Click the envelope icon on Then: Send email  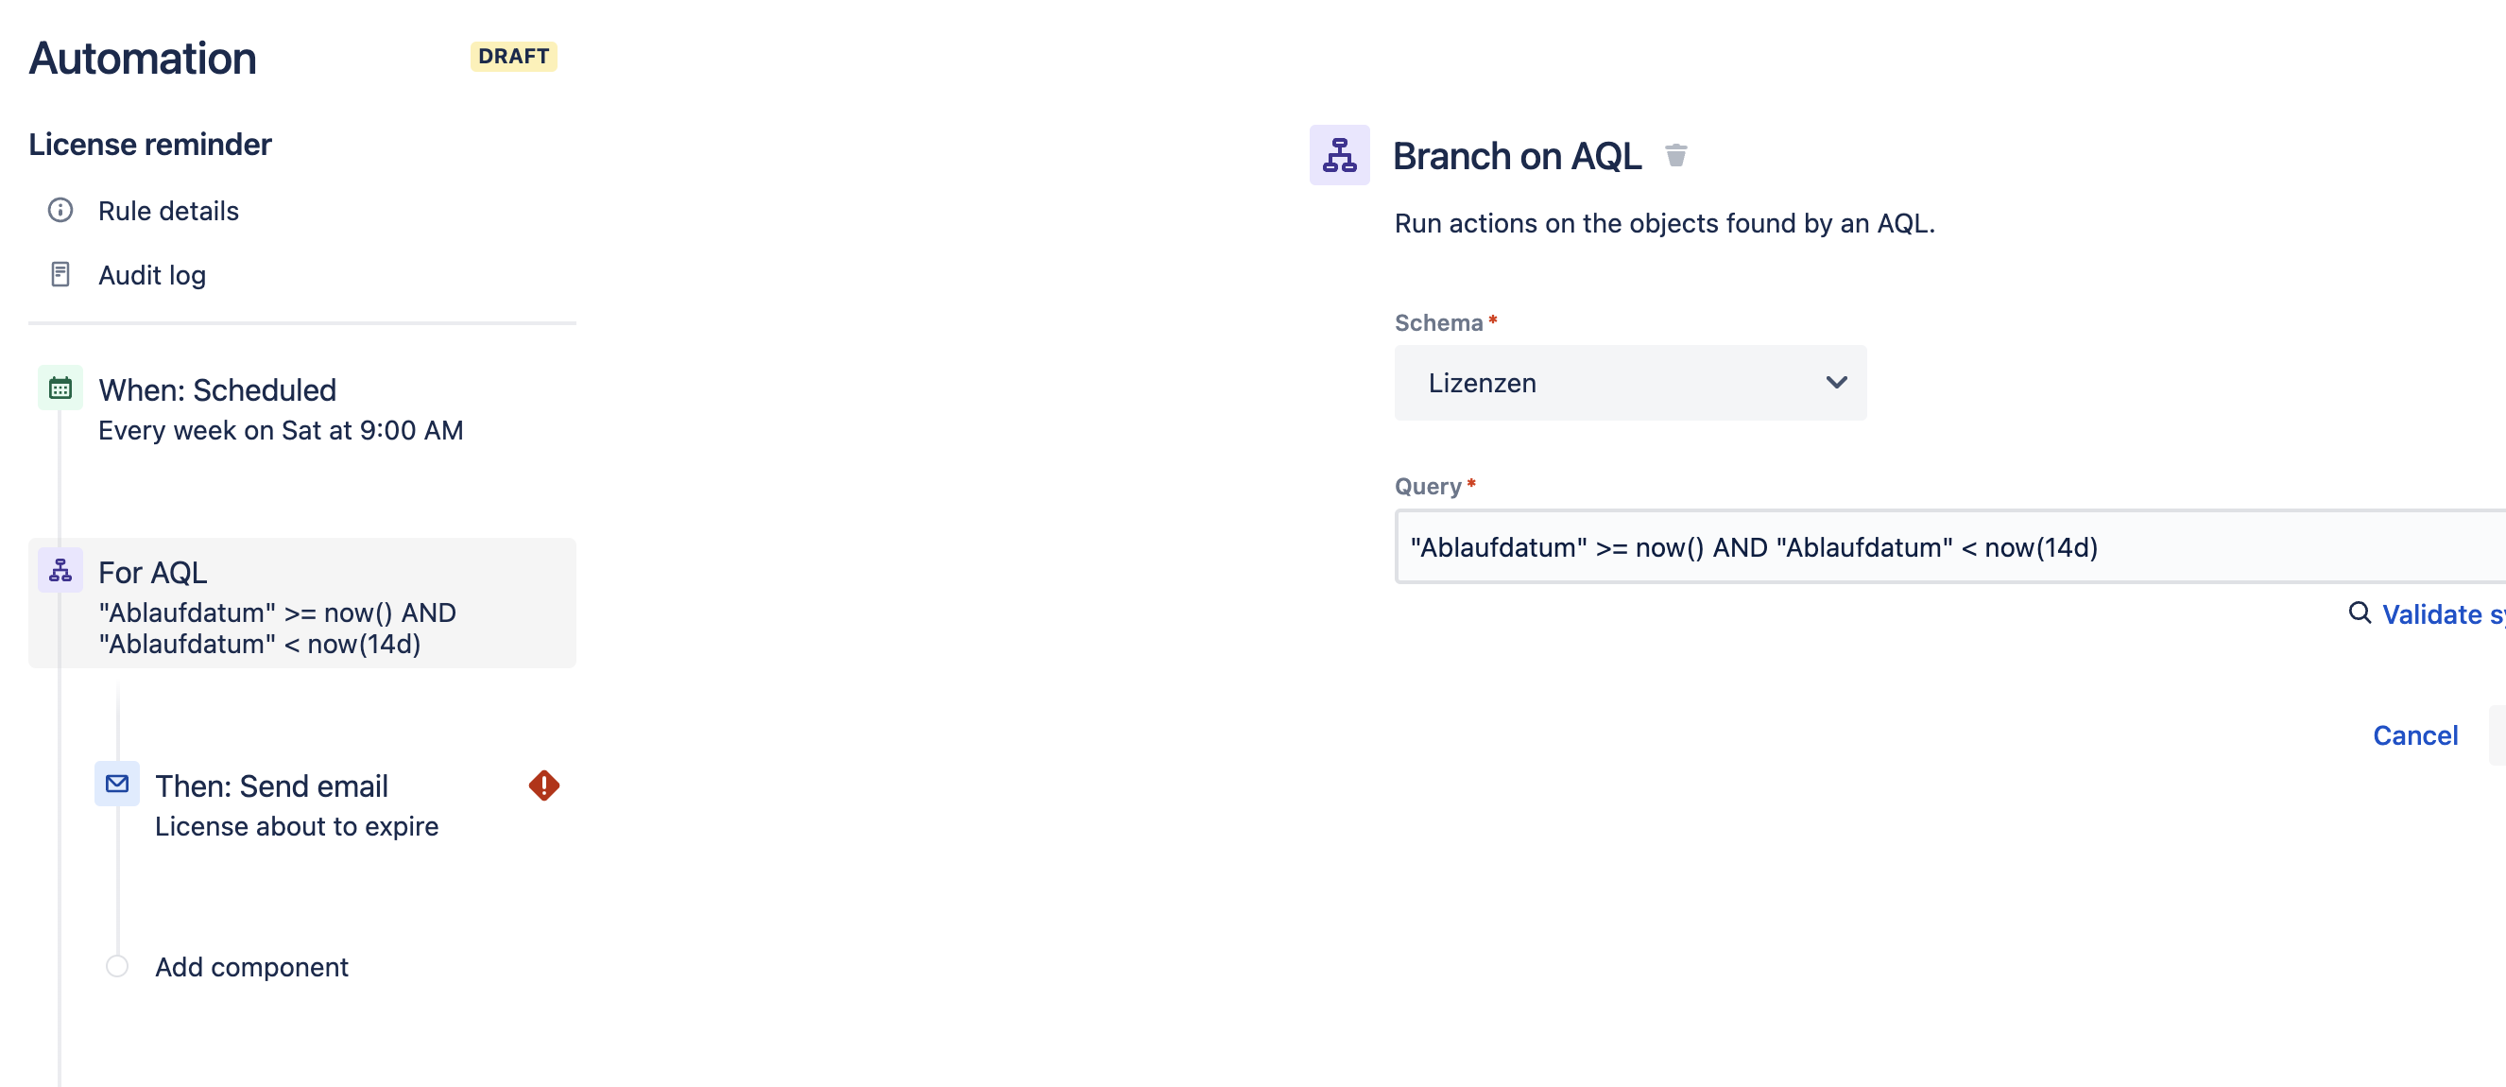tap(117, 785)
